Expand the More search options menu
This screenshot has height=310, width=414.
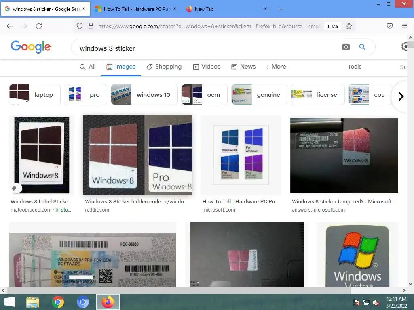click(x=276, y=67)
